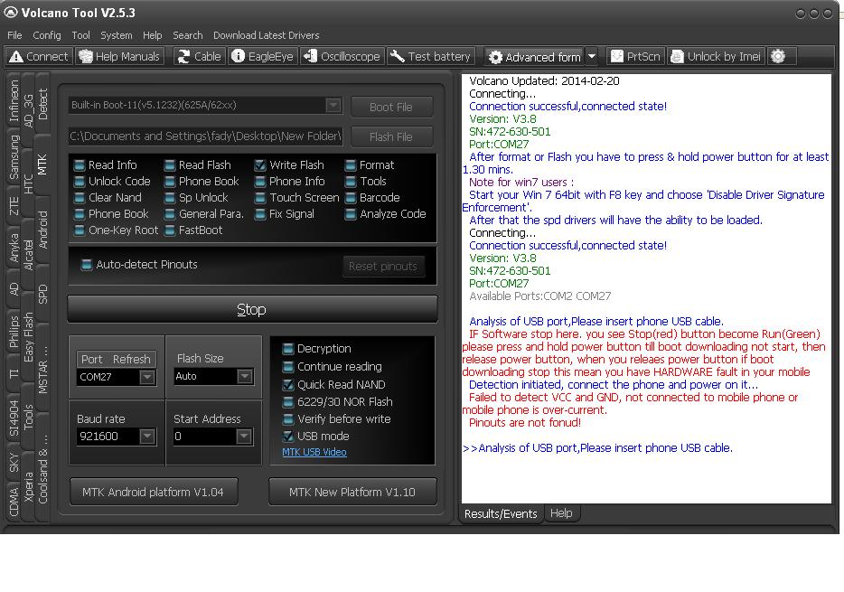844x592 pixels.
Task: Take a screenshot with PrtScn
Action: pyautogui.click(x=635, y=57)
